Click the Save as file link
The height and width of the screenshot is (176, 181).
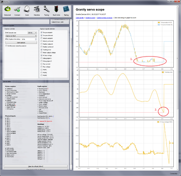pos(80,18)
